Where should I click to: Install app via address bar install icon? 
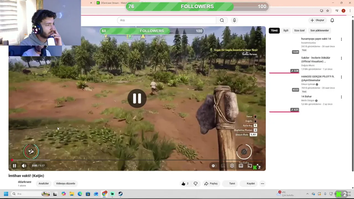tap(321, 11)
